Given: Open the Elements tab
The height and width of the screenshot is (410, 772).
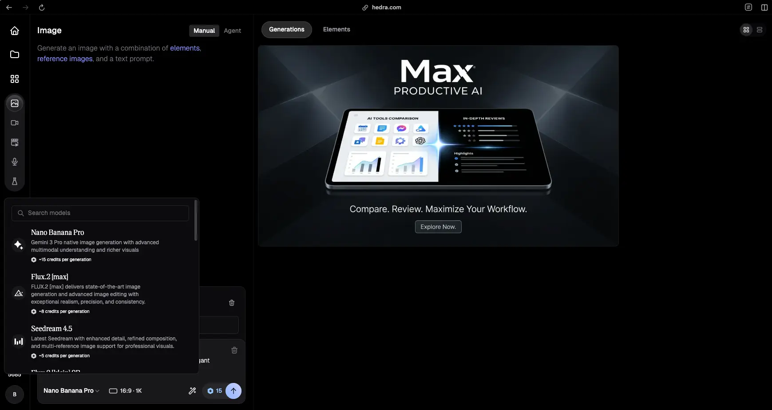Looking at the screenshot, I should click(x=337, y=30).
